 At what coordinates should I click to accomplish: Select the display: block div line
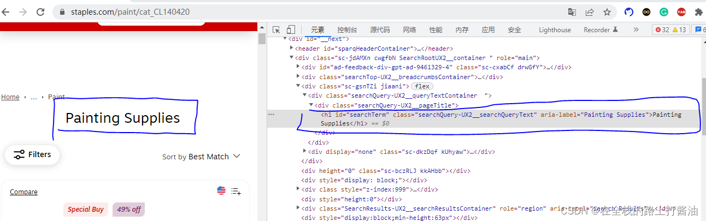click(x=364, y=180)
